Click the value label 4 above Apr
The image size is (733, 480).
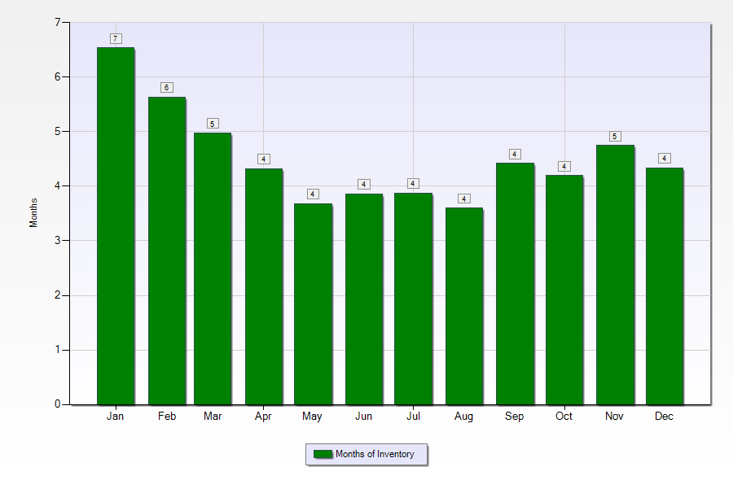(264, 159)
